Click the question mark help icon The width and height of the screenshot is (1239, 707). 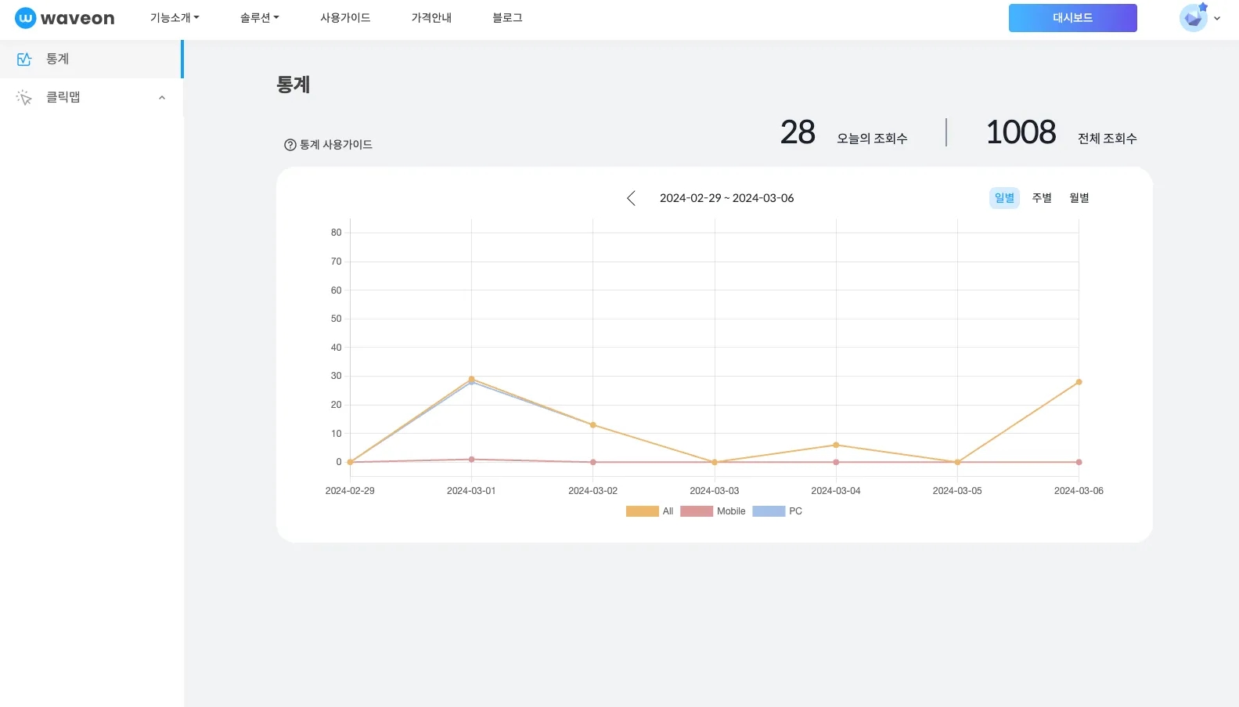290,145
